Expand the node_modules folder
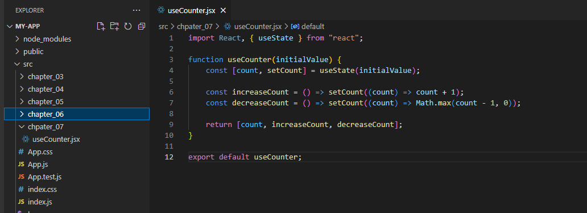 17,39
